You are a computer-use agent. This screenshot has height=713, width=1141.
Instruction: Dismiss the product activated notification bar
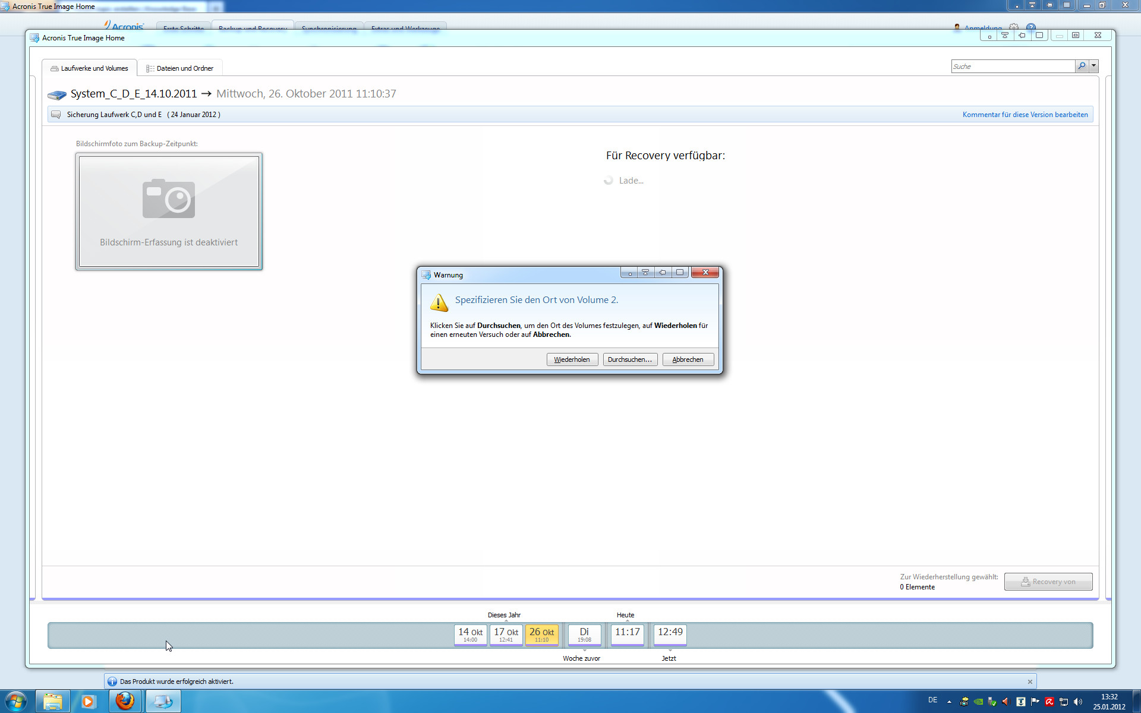tap(1030, 682)
